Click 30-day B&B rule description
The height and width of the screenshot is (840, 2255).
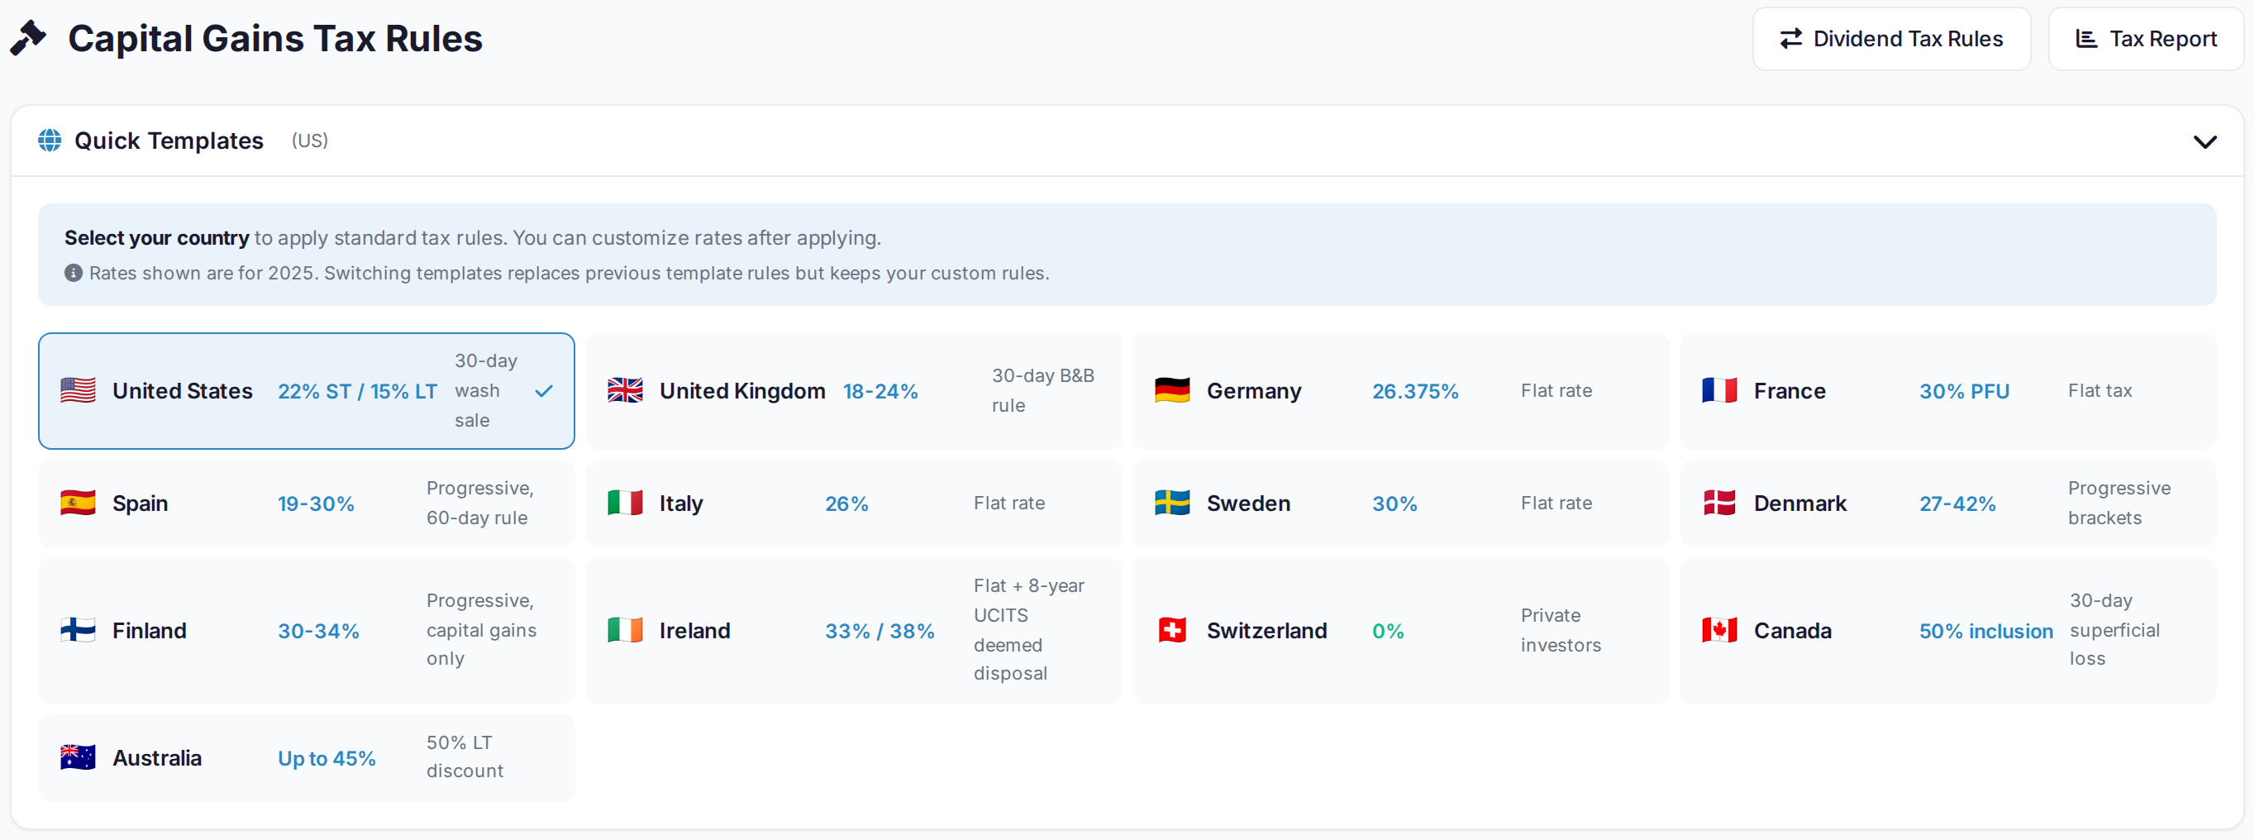point(1042,391)
